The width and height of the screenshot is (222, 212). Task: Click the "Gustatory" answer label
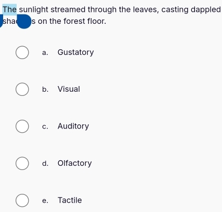(x=75, y=52)
